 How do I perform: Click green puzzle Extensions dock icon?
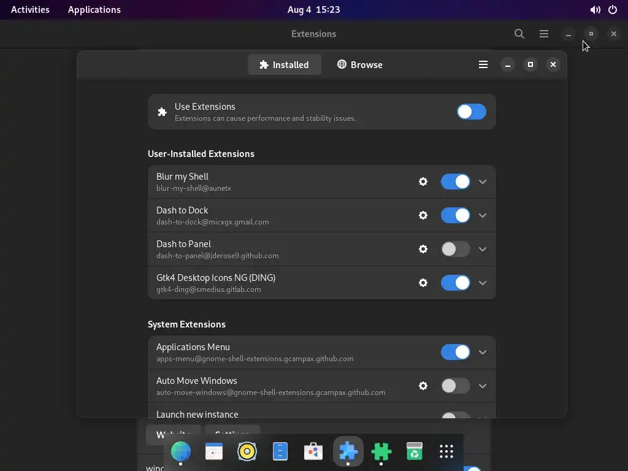point(381,451)
